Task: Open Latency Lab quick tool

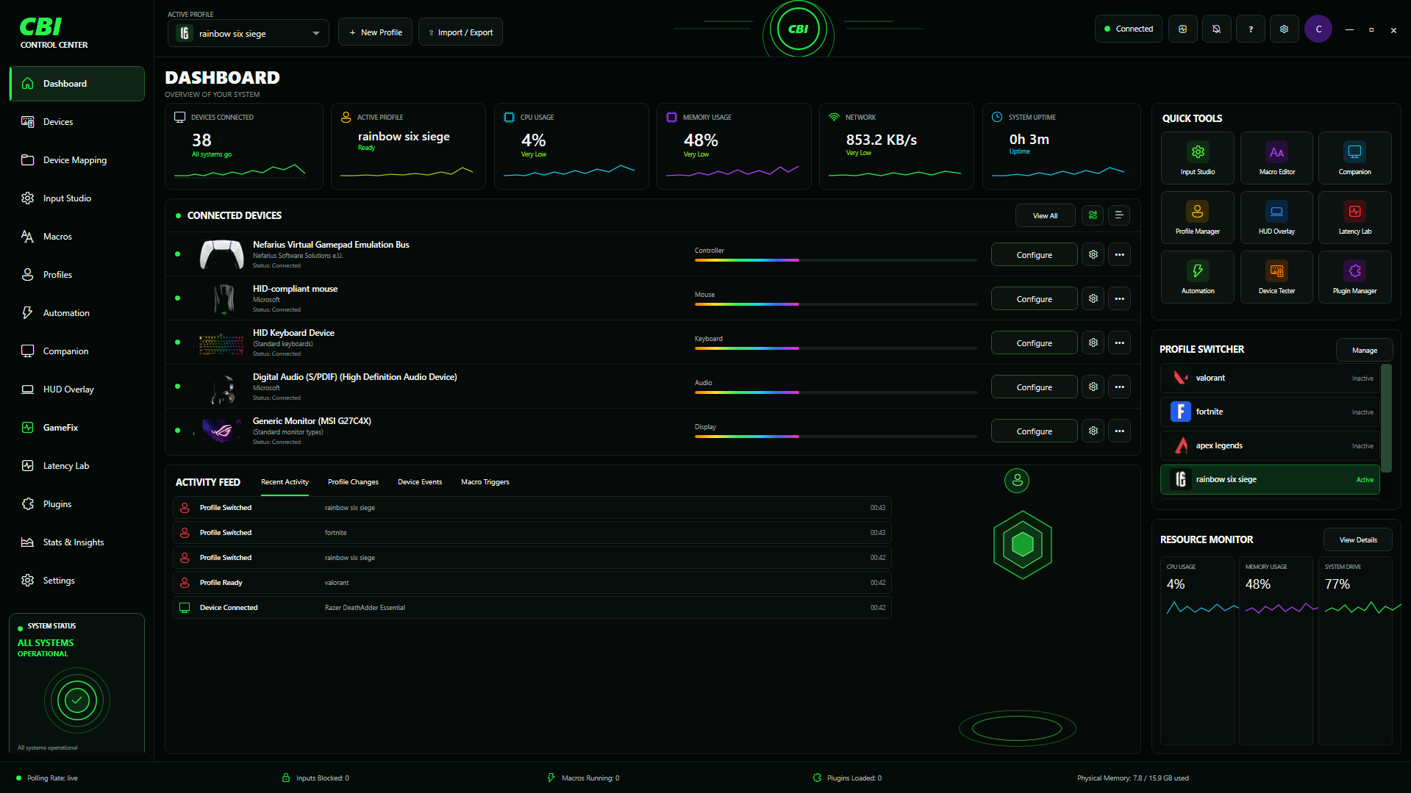Action: (1354, 218)
